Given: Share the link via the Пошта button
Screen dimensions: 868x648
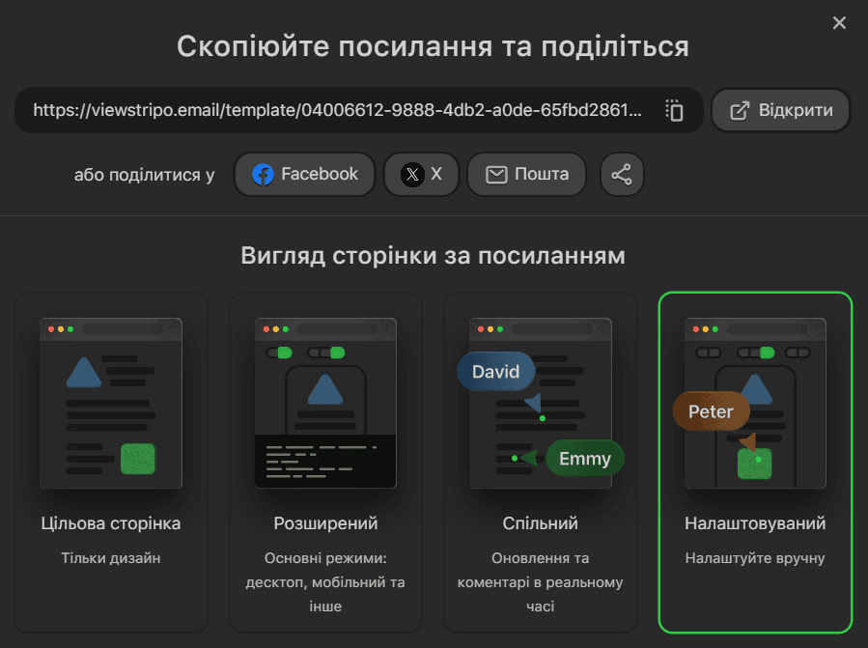Looking at the screenshot, I should click(526, 174).
